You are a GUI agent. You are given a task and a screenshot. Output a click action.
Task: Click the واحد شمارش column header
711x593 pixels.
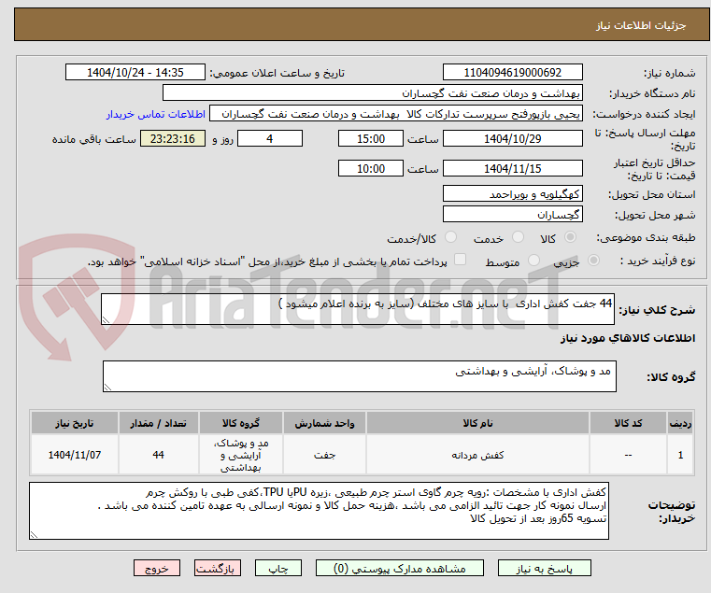pos(324,423)
